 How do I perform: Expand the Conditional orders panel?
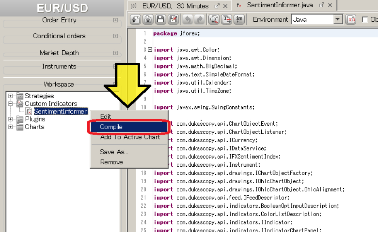115,36
